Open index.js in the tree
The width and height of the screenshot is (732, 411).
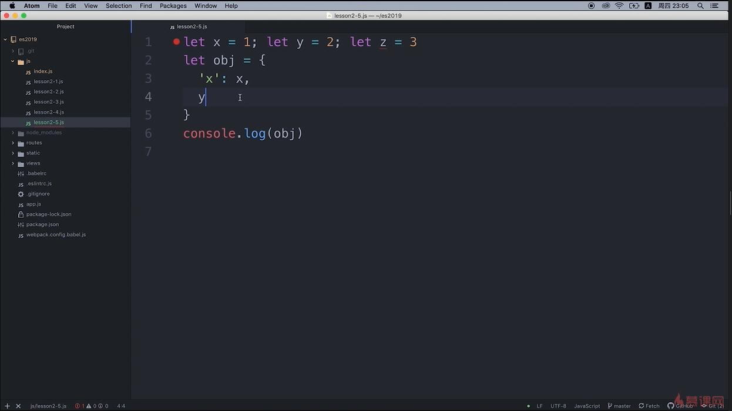[x=43, y=72]
